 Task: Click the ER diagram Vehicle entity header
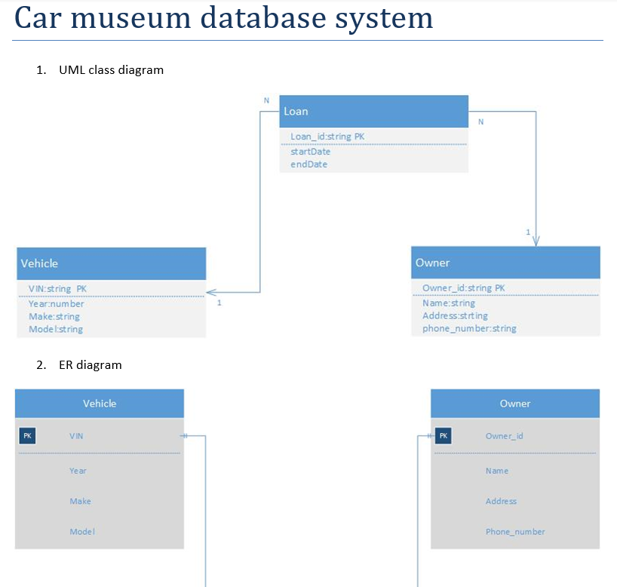pyautogui.click(x=100, y=404)
